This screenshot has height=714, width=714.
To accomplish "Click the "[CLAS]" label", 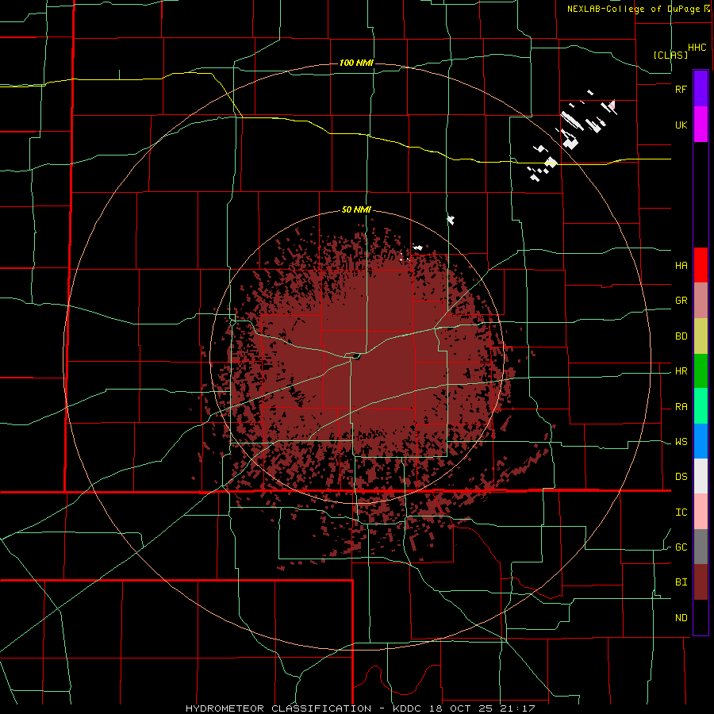I will coord(670,55).
